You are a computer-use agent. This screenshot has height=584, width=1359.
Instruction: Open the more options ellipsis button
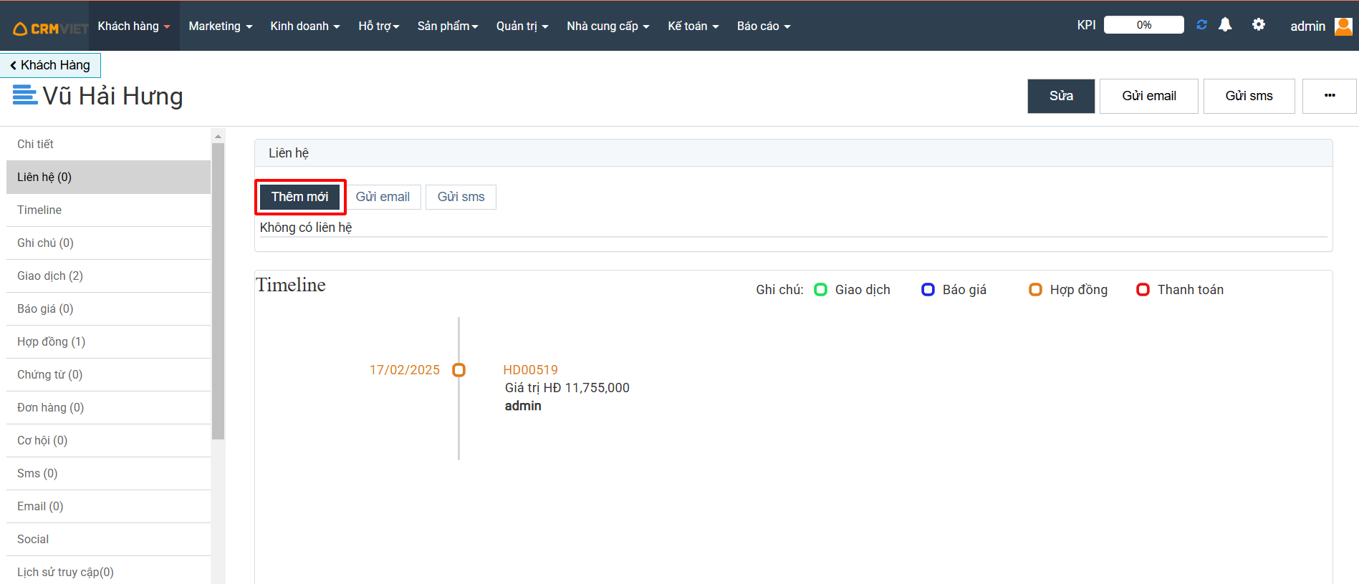[1330, 96]
